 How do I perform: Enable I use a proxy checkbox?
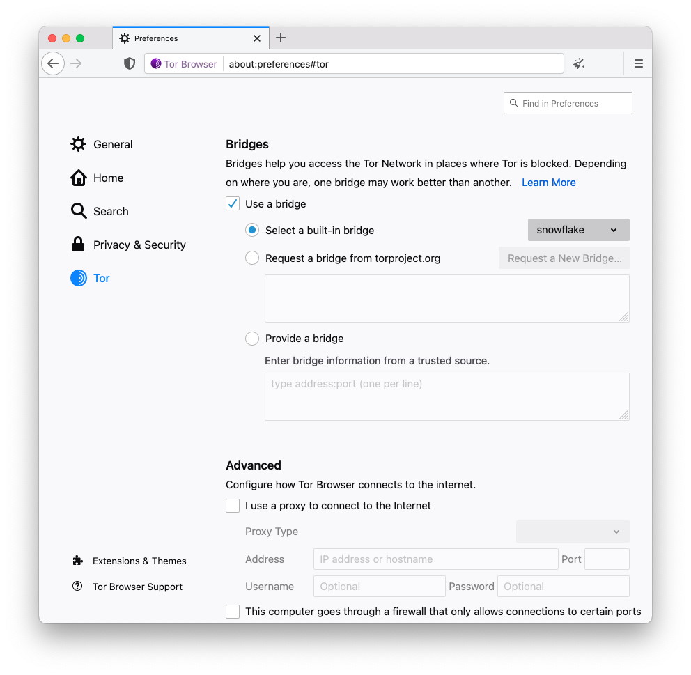[233, 506]
